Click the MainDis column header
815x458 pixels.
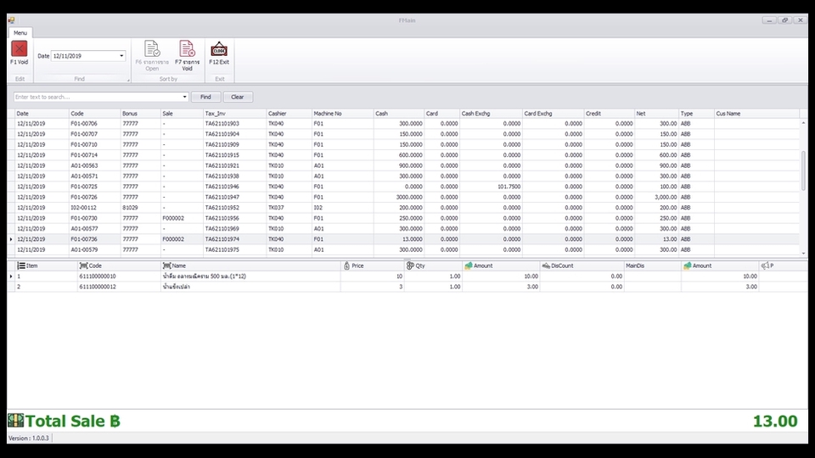pos(652,265)
